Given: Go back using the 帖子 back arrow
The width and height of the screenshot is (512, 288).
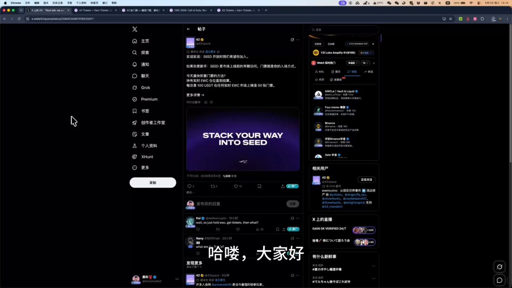Looking at the screenshot, I should click(189, 29).
